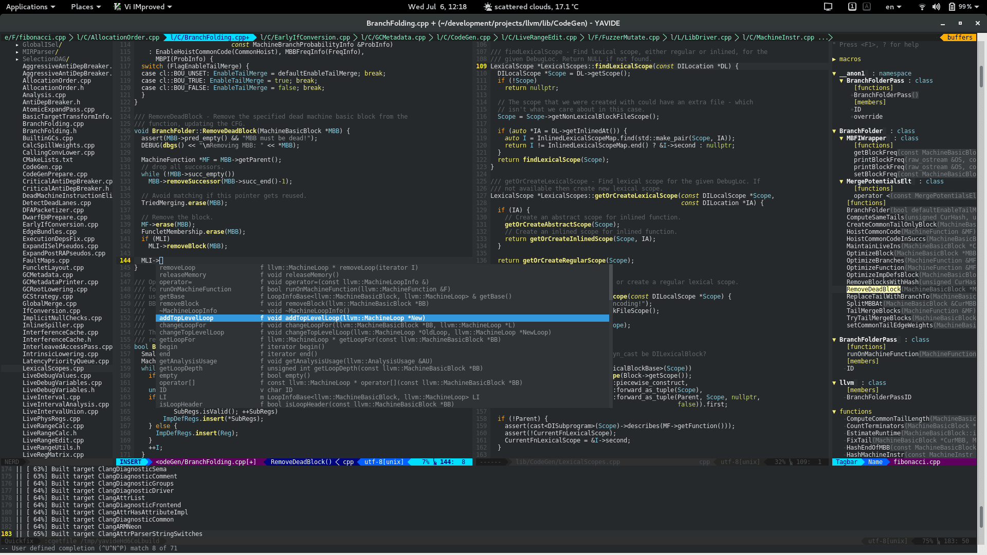Click the display icon in top bar
Viewport: 987px width, 555px height.
pyautogui.click(x=828, y=7)
